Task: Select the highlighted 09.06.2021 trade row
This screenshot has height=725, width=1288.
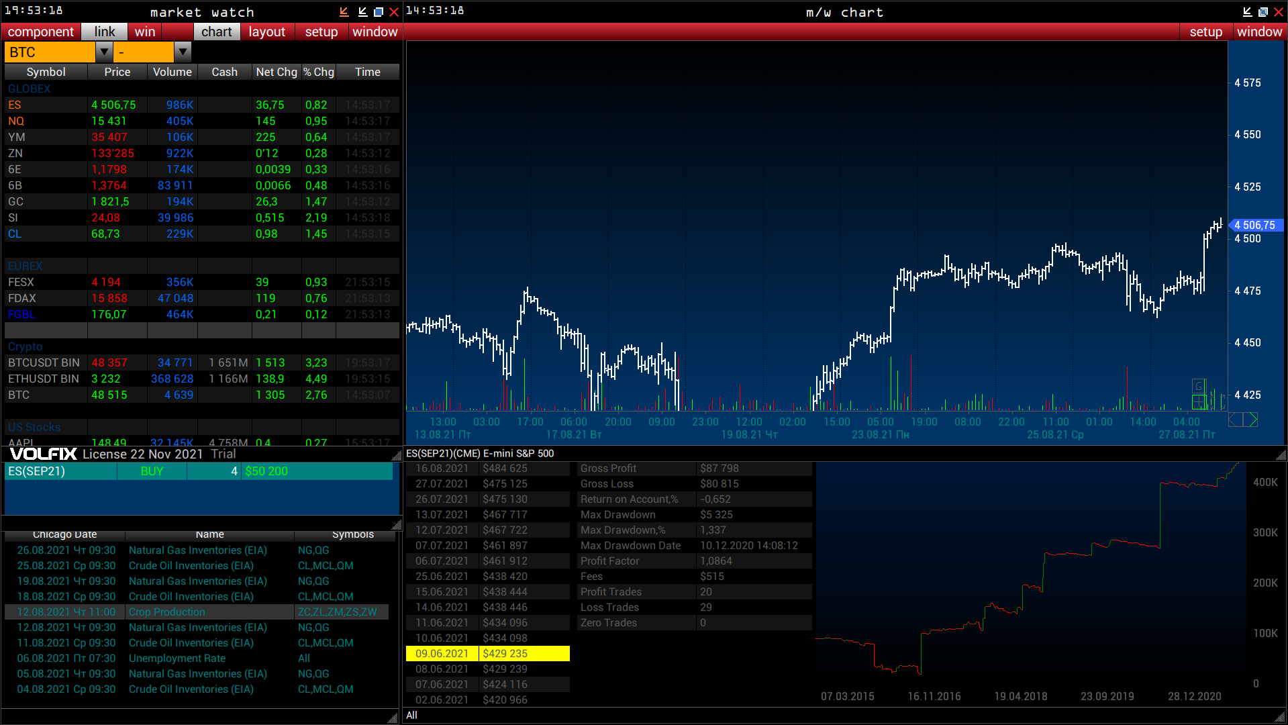Action: tap(487, 653)
